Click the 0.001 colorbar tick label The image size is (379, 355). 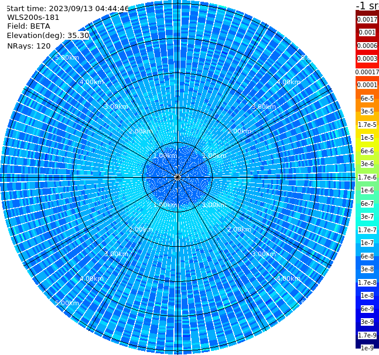click(x=367, y=32)
